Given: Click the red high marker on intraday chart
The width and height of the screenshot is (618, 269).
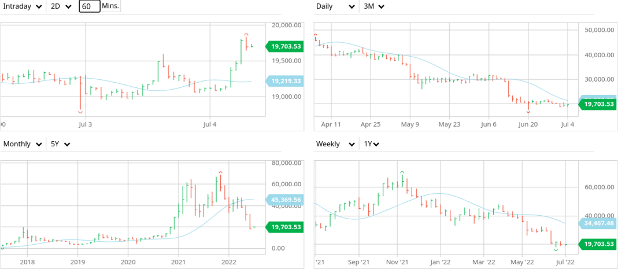Looking at the screenshot, I should 246,35.
